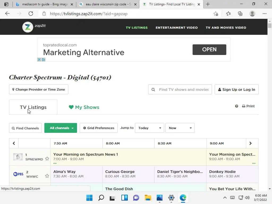Screen dimensions: 272x204
Task: Open browser Settings and more menu
Action: click(x=264, y=14)
